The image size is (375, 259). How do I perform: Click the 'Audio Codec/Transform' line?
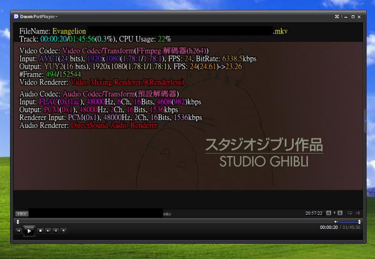click(x=99, y=94)
